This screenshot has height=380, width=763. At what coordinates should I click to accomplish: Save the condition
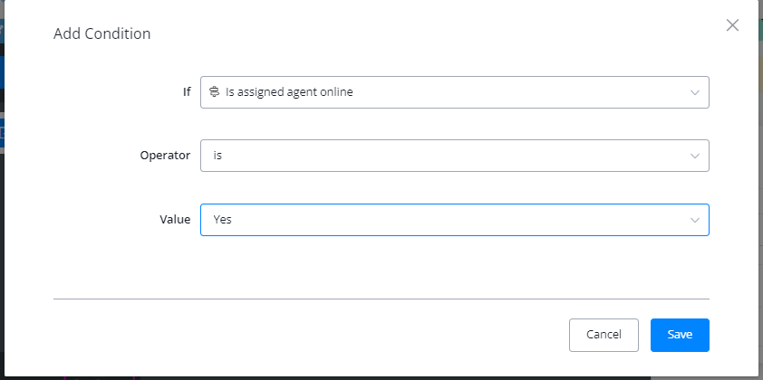tap(680, 335)
